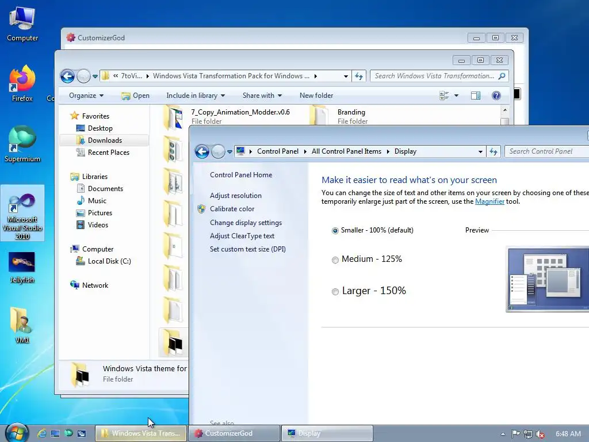
Task: Refresh the Control Panel Display page
Action: (x=493, y=151)
